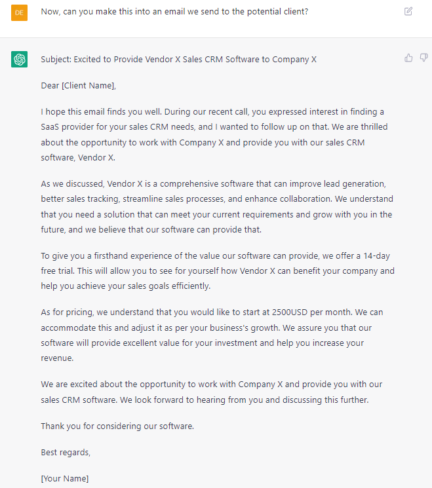Click 'Thank you for considering our software.'
The width and height of the screenshot is (432, 488).
point(117,426)
